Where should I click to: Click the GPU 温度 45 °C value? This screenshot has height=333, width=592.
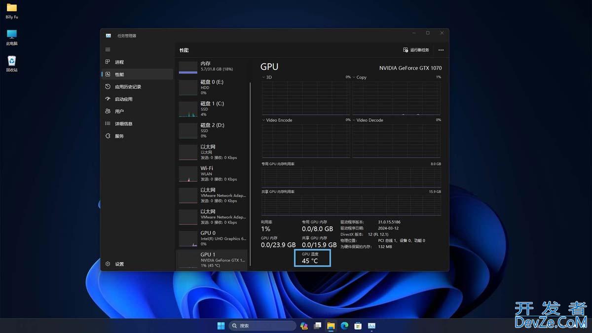[x=310, y=261]
